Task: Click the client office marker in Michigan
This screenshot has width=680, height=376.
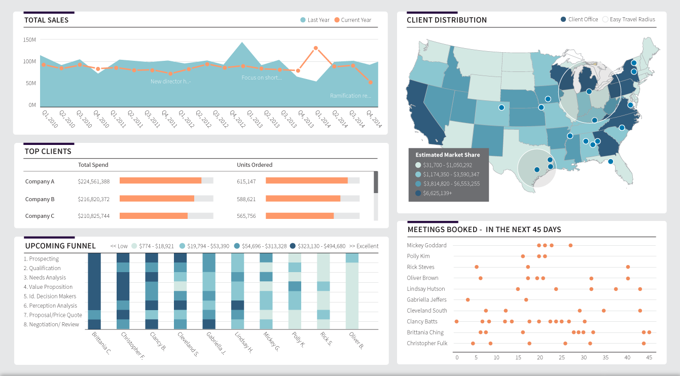Action: [x=589, y=92]
